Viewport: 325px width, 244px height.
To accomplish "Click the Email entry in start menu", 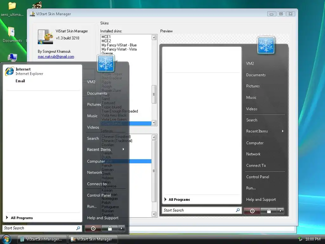I will click(20, 81).
